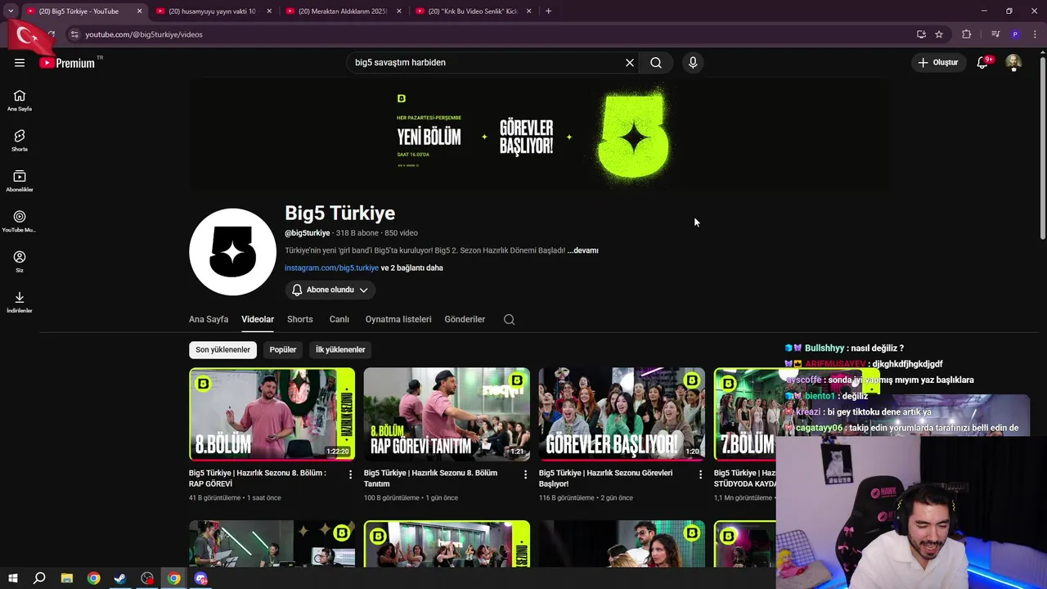Open İndirilenler downloads in sidebar
Viewport: 1047px width, 589px height.
coord(20,302)
